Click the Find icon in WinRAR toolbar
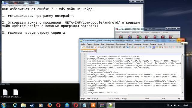Screen dimensions: 192x108 [163, 37]
